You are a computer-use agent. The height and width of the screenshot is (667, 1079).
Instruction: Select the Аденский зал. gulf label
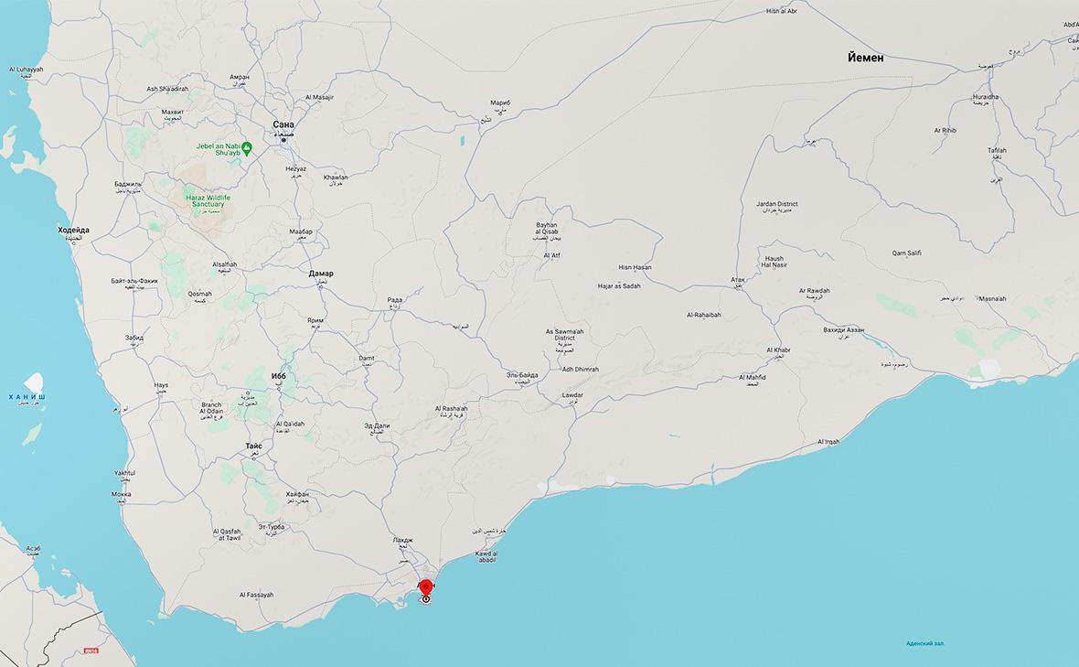[x=925, y=643]
